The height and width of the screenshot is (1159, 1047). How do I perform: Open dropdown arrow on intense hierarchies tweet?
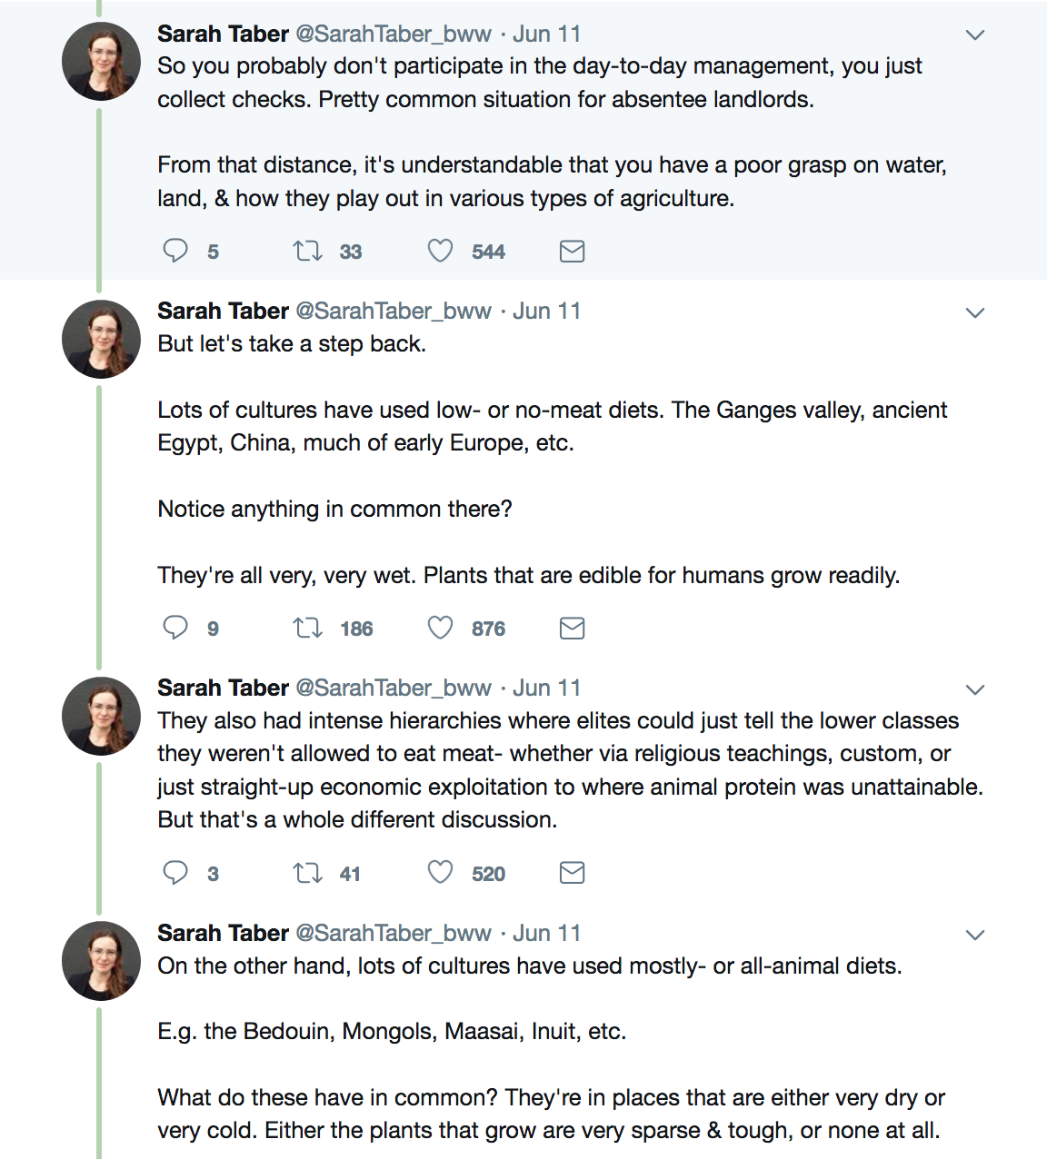pyautogui.click(x=975, y=690)
